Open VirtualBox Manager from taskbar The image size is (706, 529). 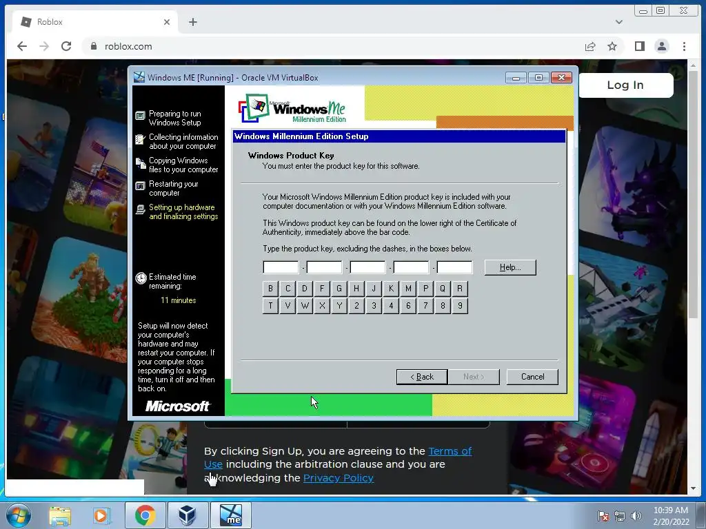[188, 515]
